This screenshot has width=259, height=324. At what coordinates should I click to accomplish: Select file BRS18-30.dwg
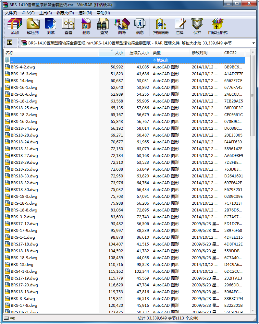(24, 189)
